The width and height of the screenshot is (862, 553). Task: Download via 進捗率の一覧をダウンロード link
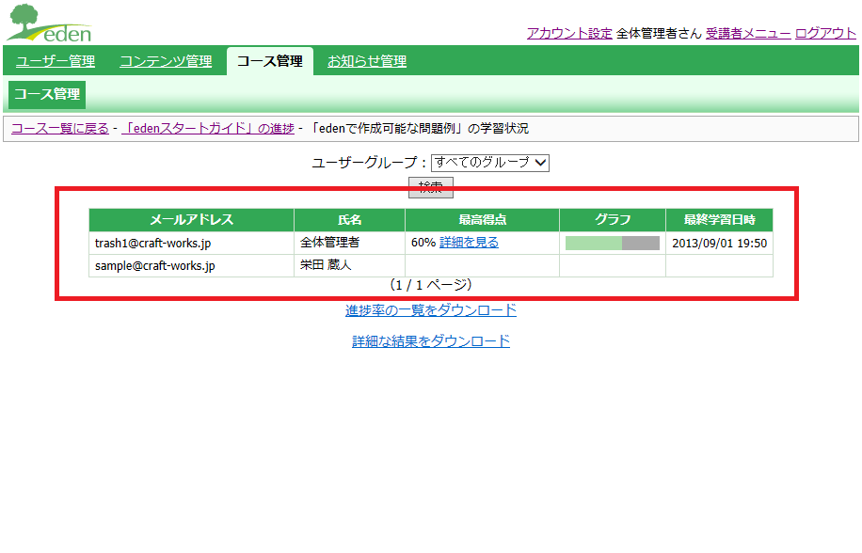click(431, 310)
